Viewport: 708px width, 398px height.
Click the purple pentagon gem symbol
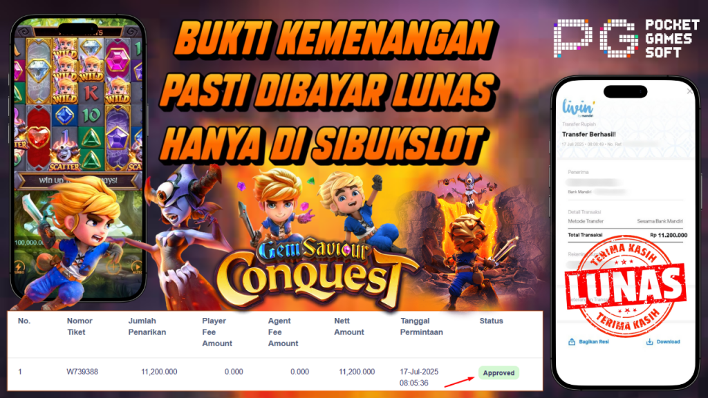click(118, 136)
